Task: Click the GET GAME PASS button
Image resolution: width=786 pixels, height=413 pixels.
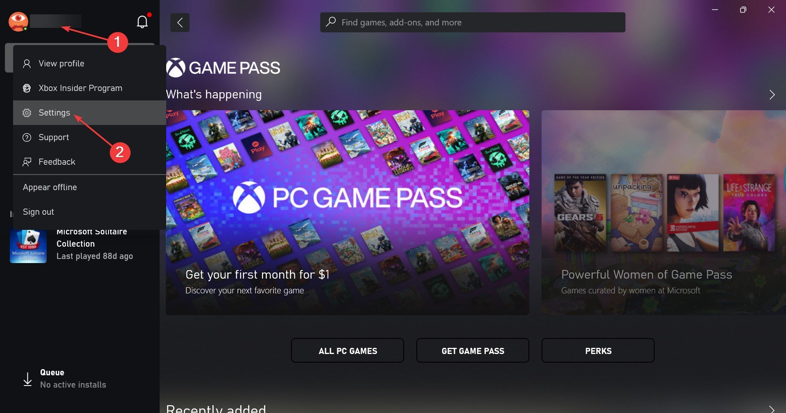Action: (x=473, y=350)
